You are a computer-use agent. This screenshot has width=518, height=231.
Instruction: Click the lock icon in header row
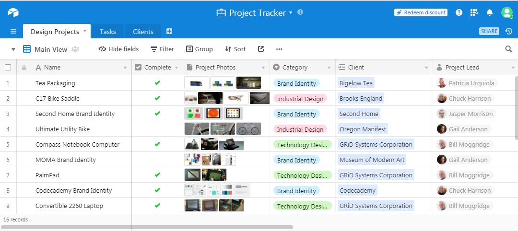[24, 68]
